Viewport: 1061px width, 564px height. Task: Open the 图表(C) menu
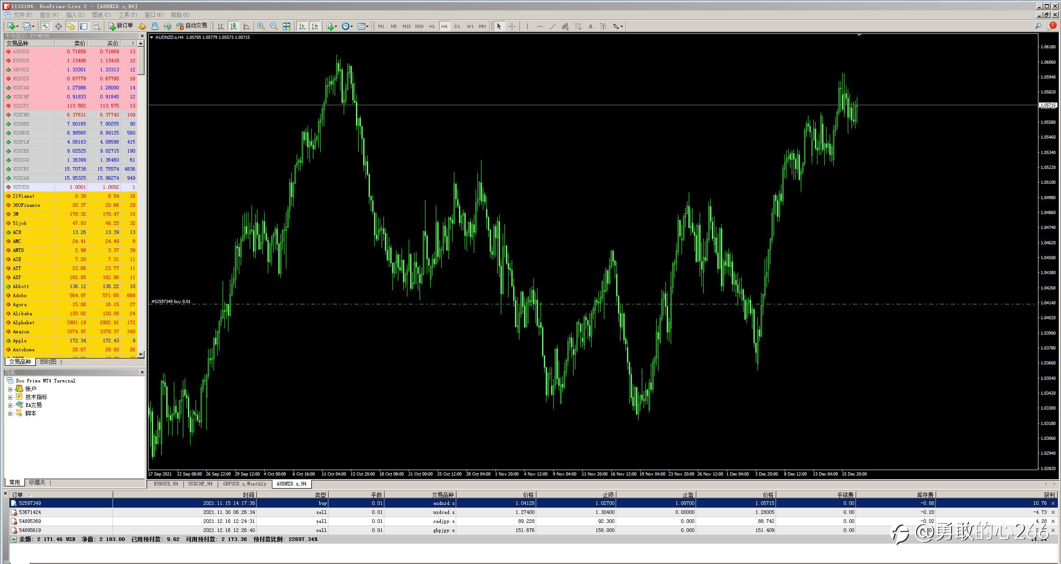click(101, 15)
